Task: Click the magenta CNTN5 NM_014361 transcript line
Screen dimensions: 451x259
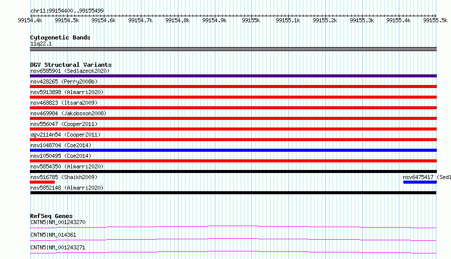Action: click(x=233, y=239)
